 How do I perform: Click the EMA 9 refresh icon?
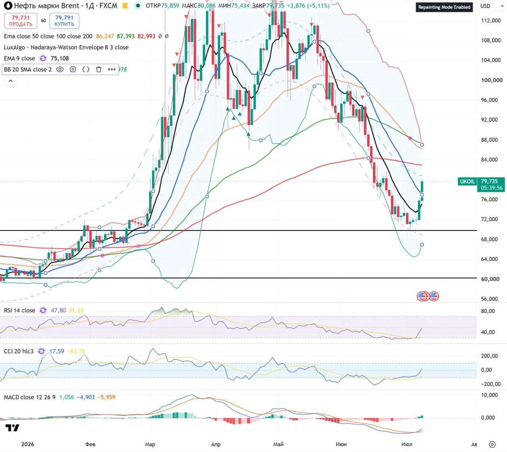coord(43,58)
